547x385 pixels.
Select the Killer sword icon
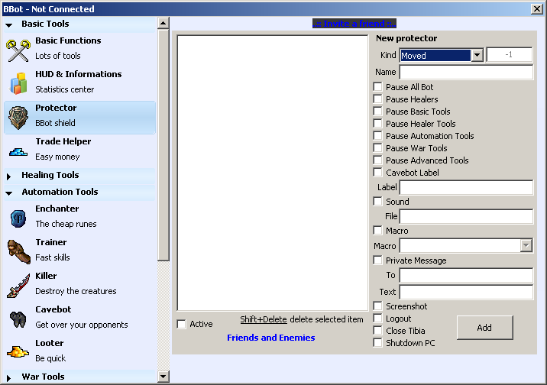(18, 284)
